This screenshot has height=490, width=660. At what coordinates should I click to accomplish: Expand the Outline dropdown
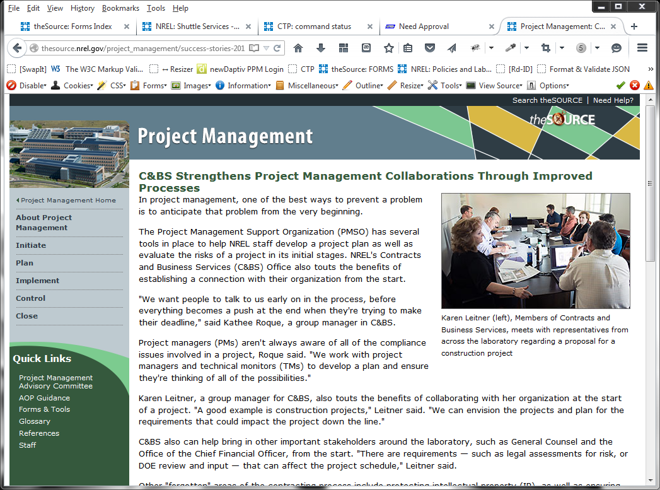[363, 86]
